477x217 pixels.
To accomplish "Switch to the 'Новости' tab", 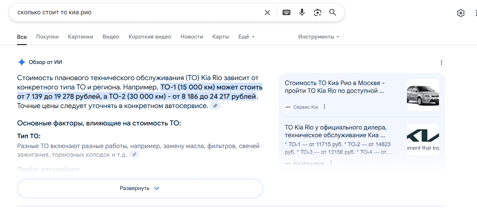I will pyautogui.click(x=192, y=37).
